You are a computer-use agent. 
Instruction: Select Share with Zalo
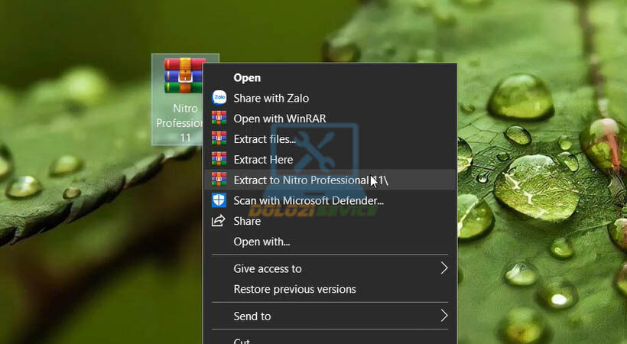pyautogui.click(x=271, y=98)
